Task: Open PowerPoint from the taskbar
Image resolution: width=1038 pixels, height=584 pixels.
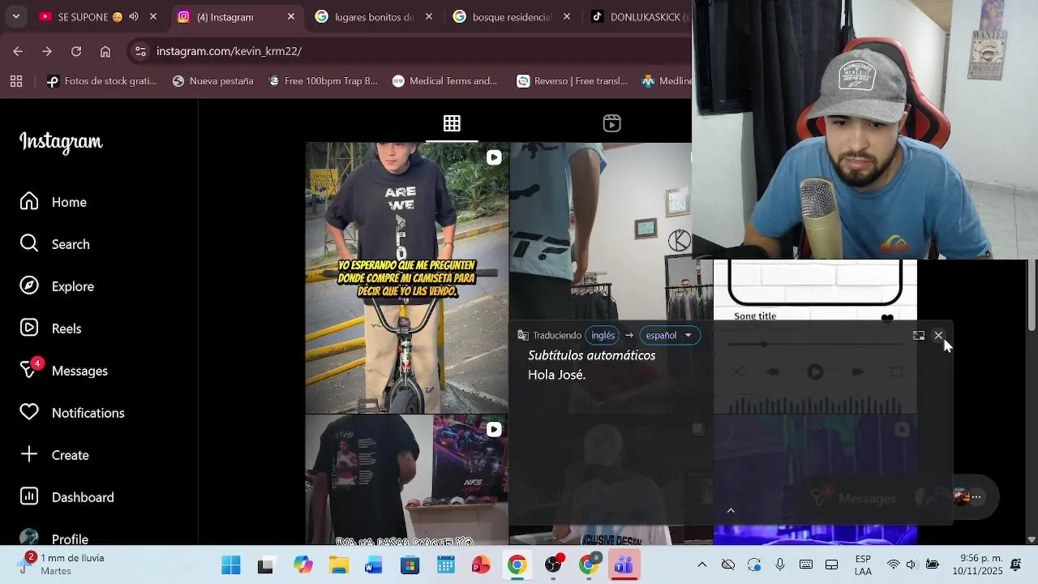Action: [x=481, y=565]
